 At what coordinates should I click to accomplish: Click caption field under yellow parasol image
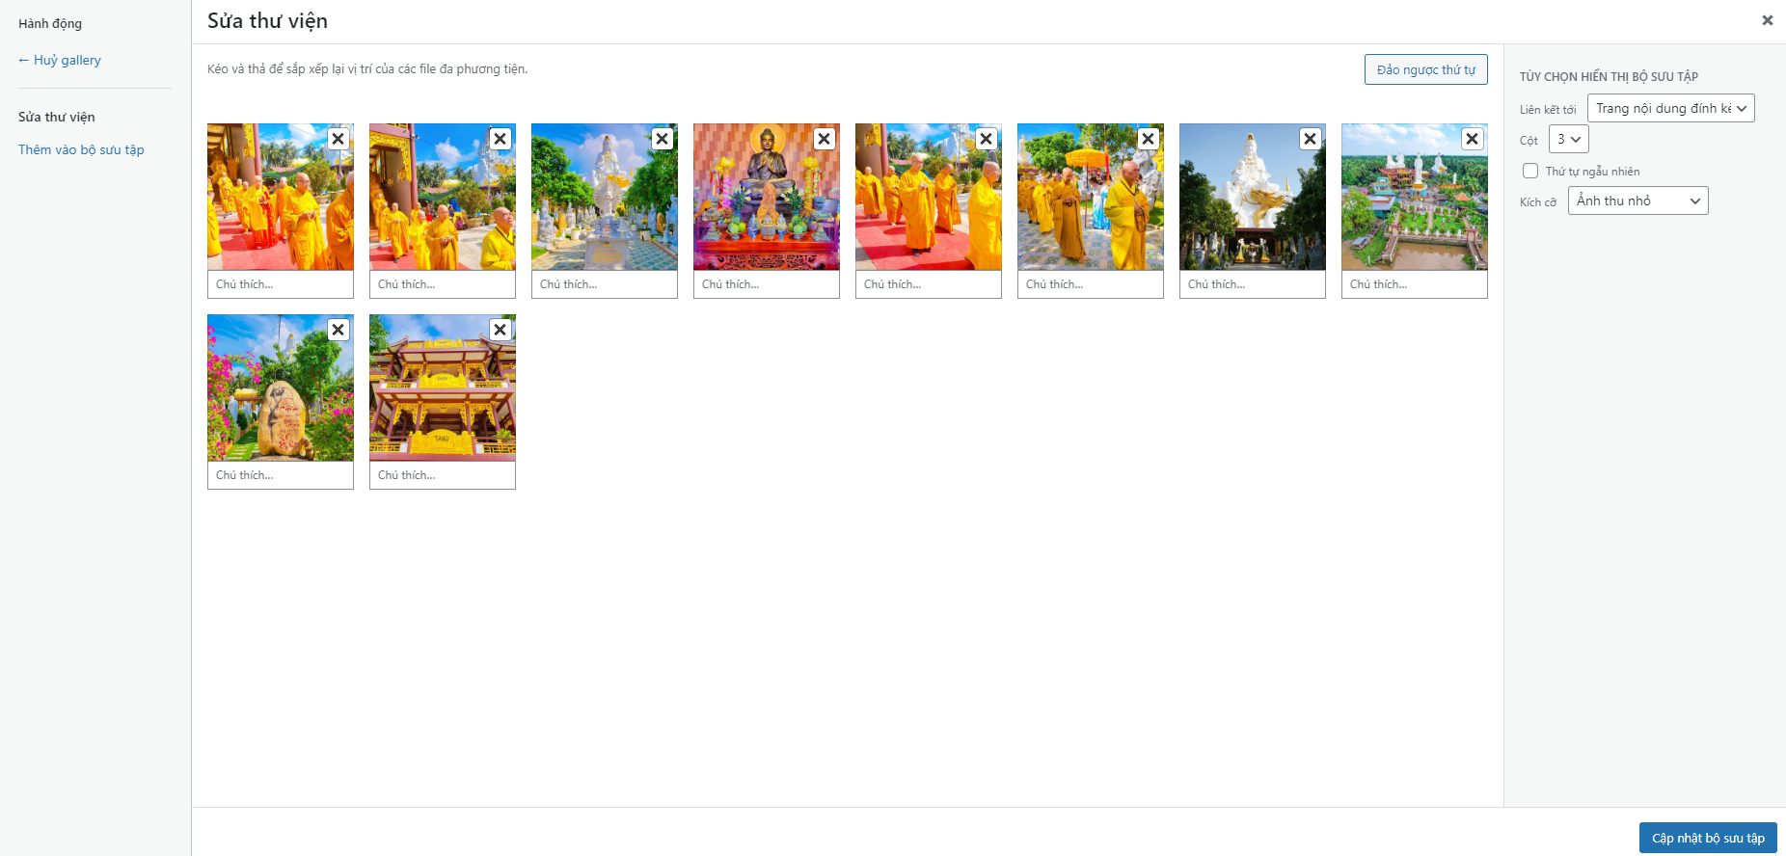[1091, 284]
